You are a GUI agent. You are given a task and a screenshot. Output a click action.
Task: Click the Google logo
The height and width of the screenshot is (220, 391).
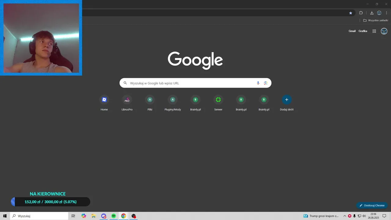pos(195,60)
